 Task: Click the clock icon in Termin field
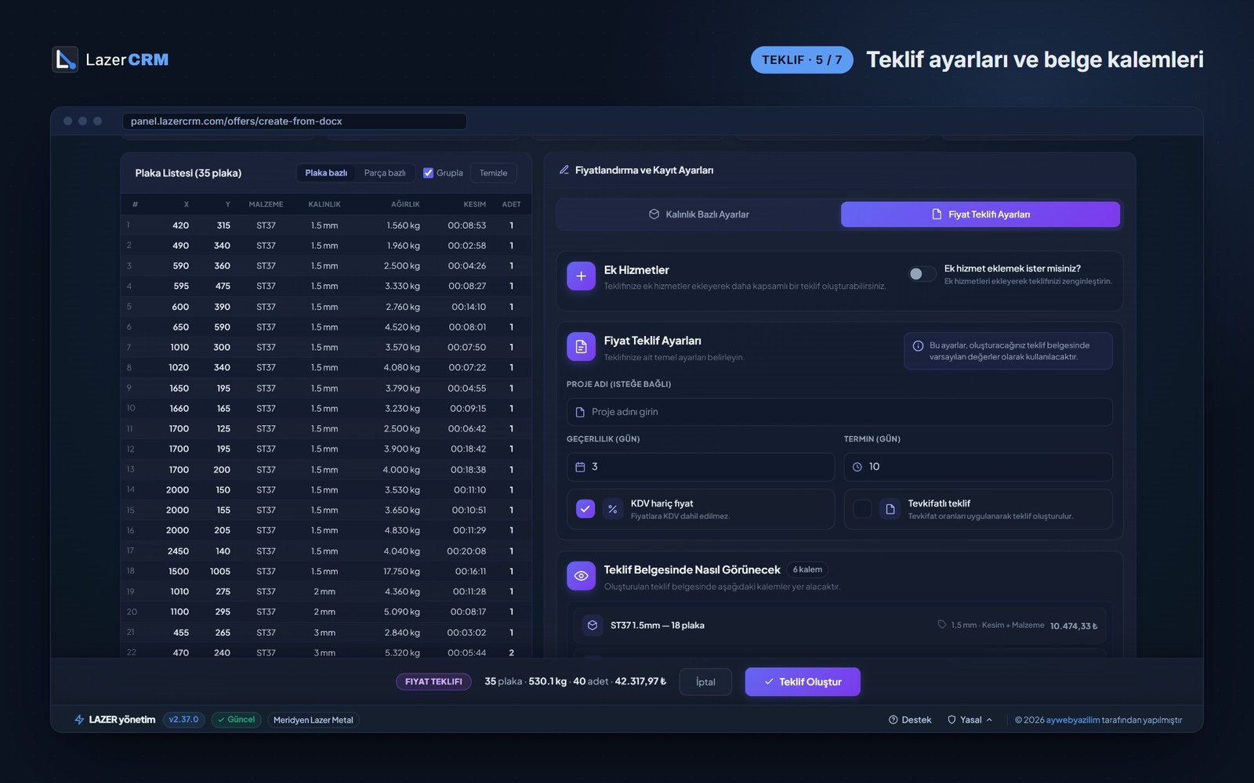857,467
